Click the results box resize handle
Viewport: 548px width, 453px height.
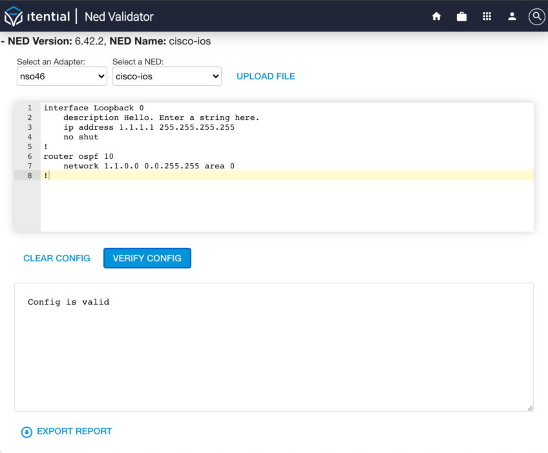coord(530,408)
